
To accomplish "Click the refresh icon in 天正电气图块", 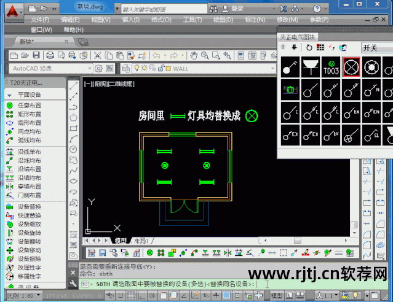I will [309, 47].
